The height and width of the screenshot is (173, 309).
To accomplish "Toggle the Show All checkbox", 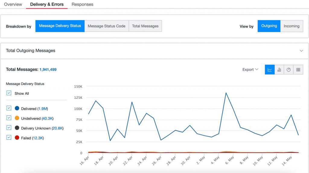I will [x=9, y=93].
